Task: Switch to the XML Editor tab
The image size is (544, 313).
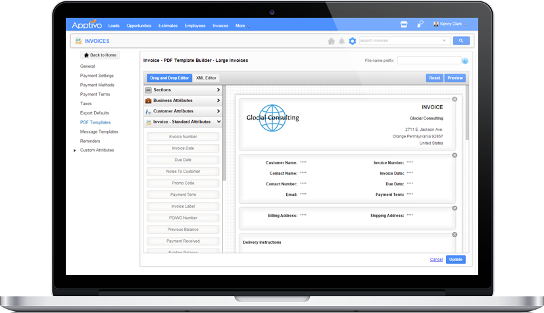Action: click(206, 78)
